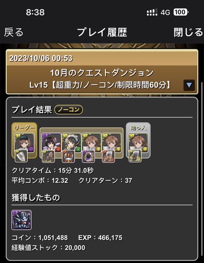This screenshot has width=204, height=263.
Task: Tap the leader monster icon
Action: (x=25, y=143)
